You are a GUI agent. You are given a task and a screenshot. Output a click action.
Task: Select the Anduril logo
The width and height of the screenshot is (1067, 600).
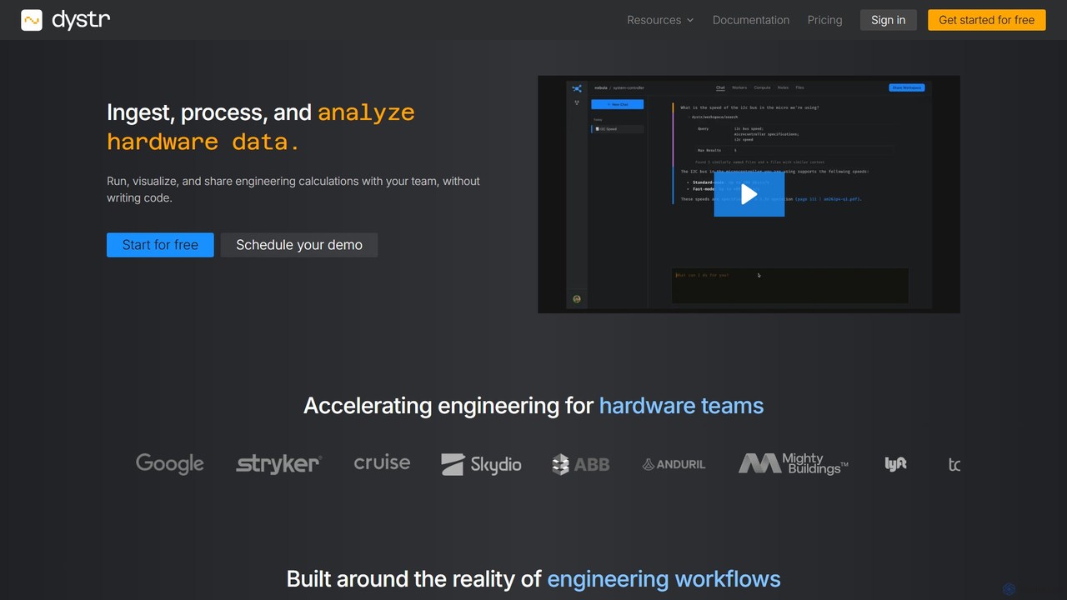(674, 464)
